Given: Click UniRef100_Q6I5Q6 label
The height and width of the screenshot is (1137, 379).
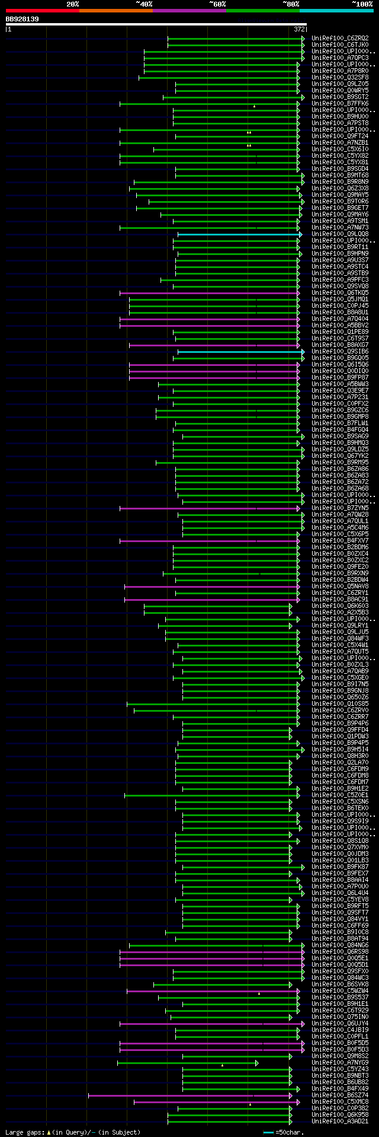Looking at the screenshot, I should (x=340, y=365).
